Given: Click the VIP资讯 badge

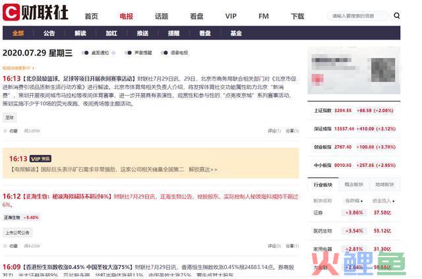Looking at the screenshot, I should pos(40,158).
